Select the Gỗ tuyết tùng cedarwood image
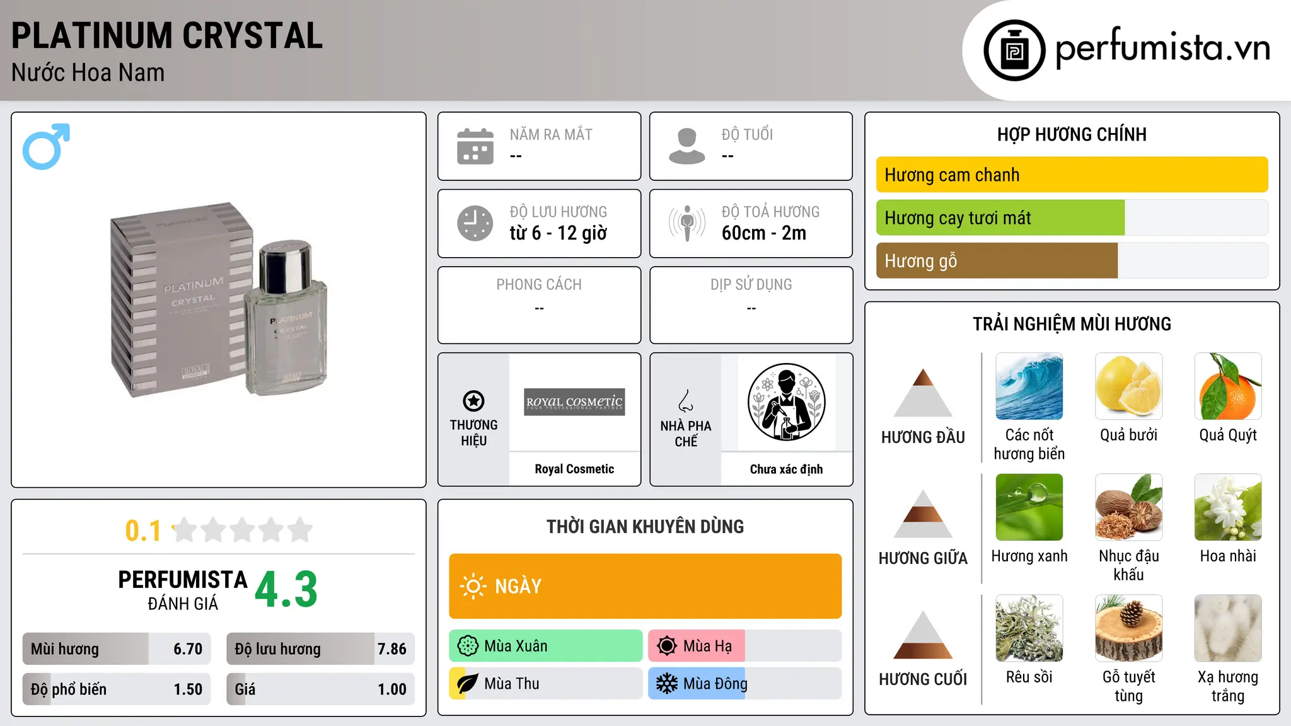The height and width of the screenshot is (726, 1291). pos(1129,628)
